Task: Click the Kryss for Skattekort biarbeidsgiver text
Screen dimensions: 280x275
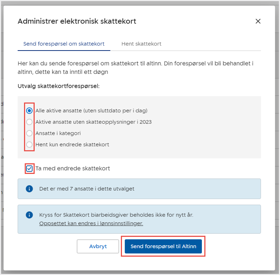Action: tap(116, 215)
